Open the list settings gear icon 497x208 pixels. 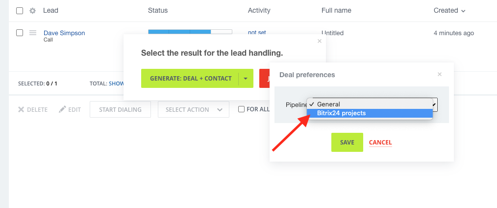point(32,11)
